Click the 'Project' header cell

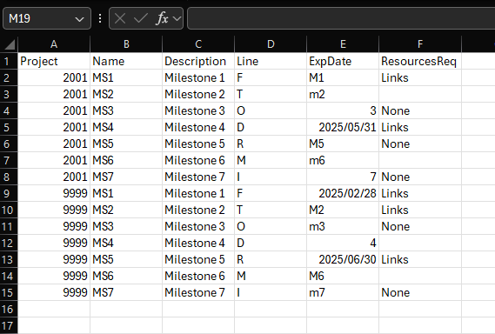54,61
